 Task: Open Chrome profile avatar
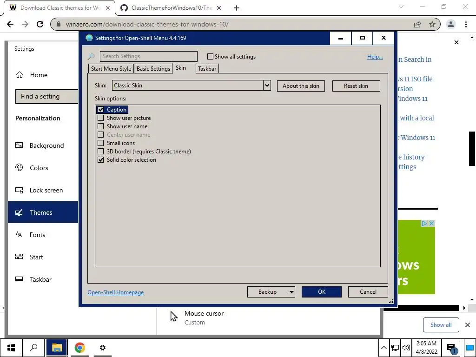[451, 24]
